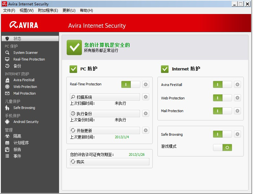
Task: Enable 游戏模式 game mode toggle
Action: click(222, 147)
